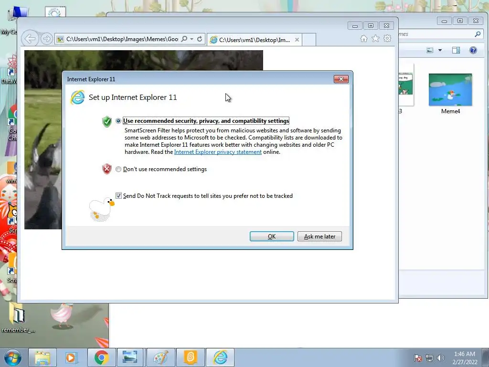
Task: Click the Internet Explorer logo in the dialog
Action: 77,97
